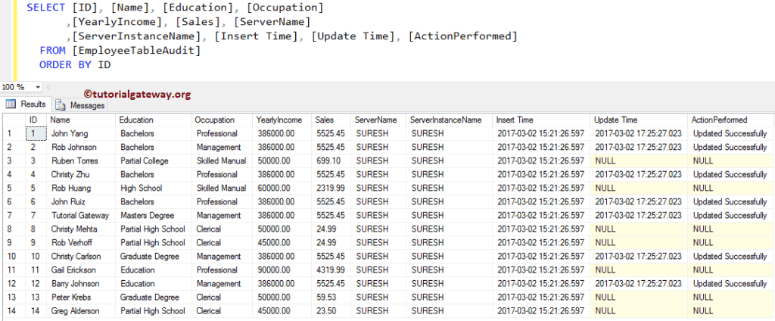Click Rob Verhoff's 45000.00 income cell
775x321 pixels.
[282, 243]
